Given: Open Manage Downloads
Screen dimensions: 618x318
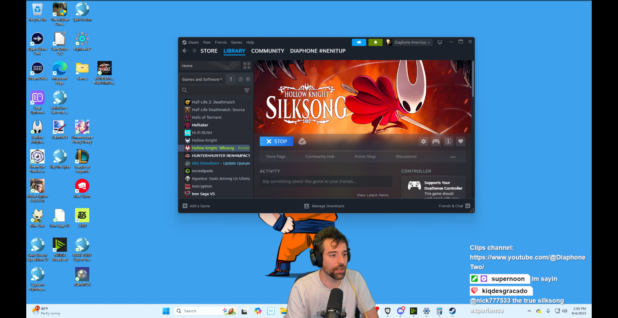Looking at the screenshot, I should (x=324, y=206).
